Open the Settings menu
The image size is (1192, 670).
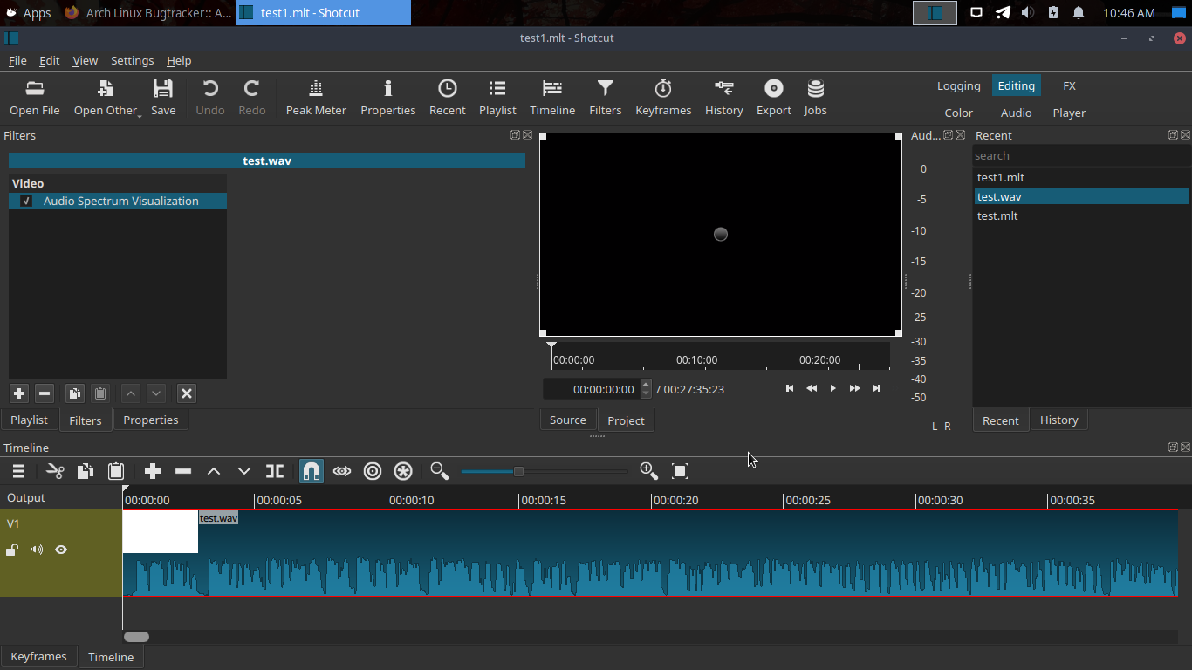(x=132, y=60)
